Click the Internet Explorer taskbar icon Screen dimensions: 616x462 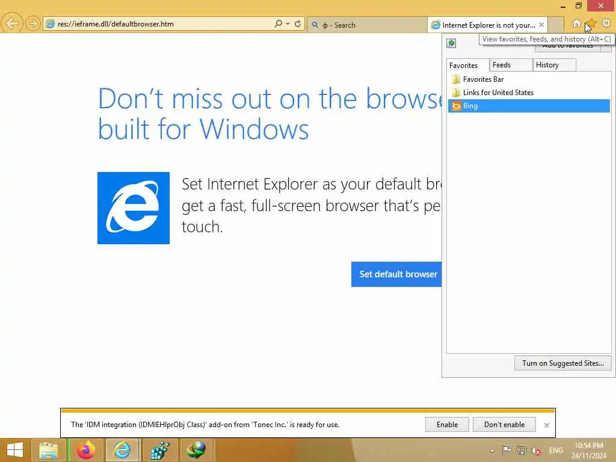coord(122,450)
